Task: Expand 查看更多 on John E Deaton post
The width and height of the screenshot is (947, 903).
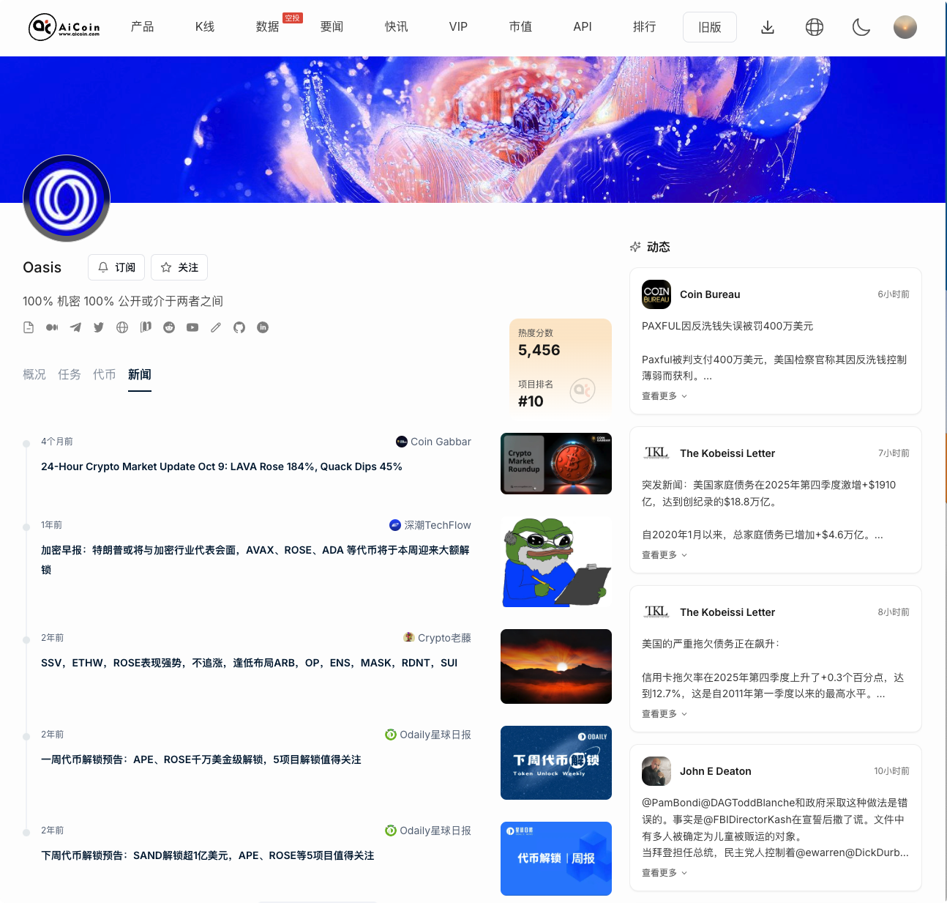Action: point(663,872)
